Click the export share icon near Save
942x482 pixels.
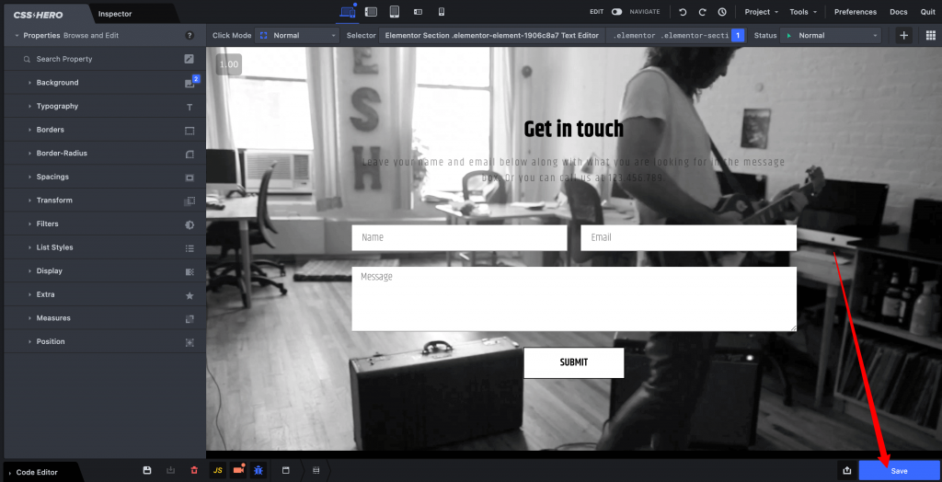click(846, 470)
